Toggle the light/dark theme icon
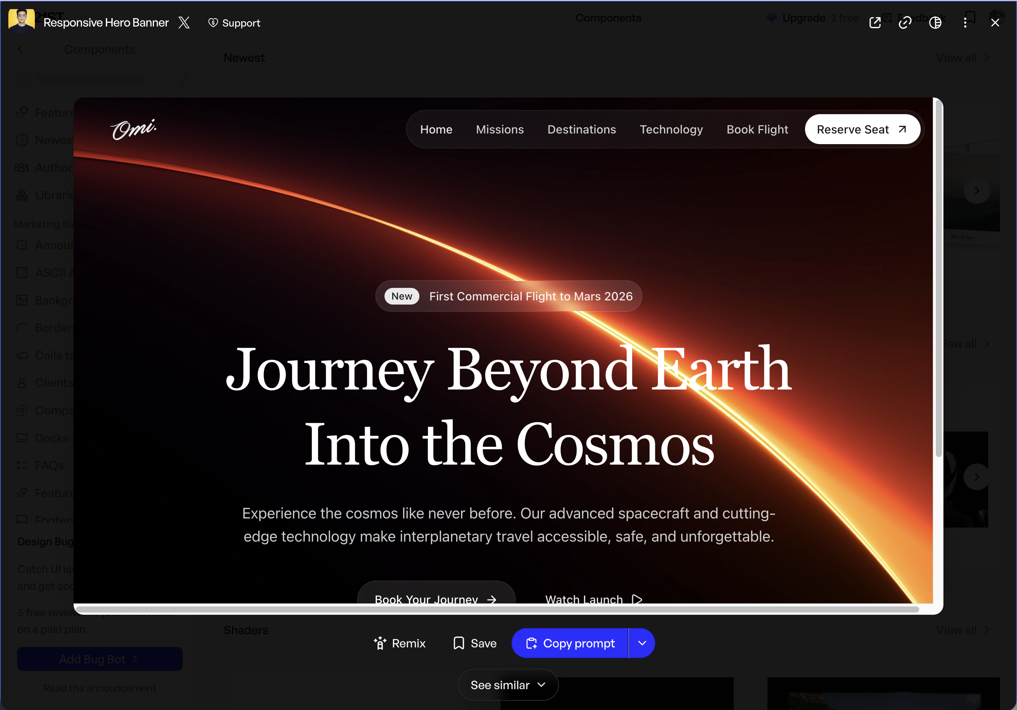The width and height of the screenshot is (1017, 710). [x=935, y=23]
